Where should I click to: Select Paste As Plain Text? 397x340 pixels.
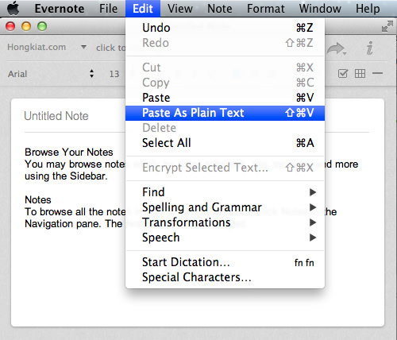(225, 113)
